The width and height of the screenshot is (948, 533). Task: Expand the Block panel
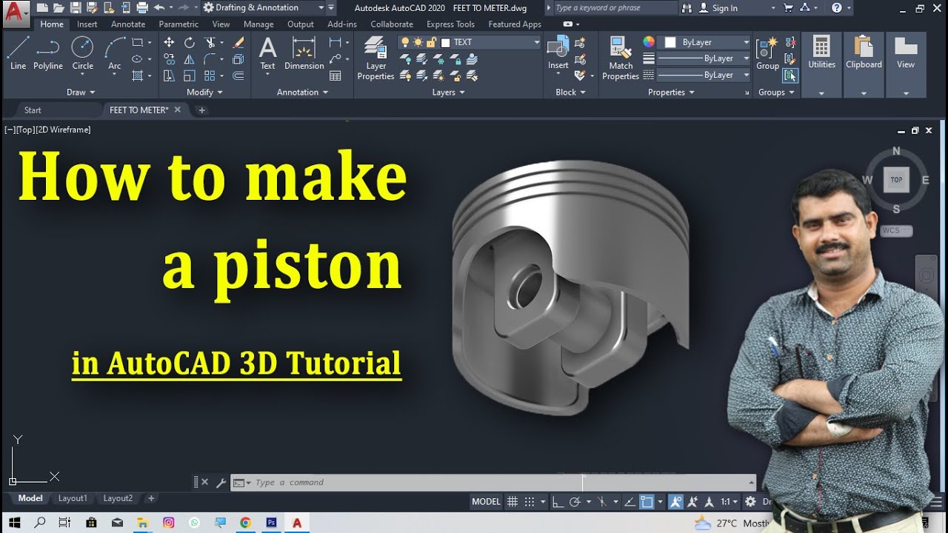570,93
